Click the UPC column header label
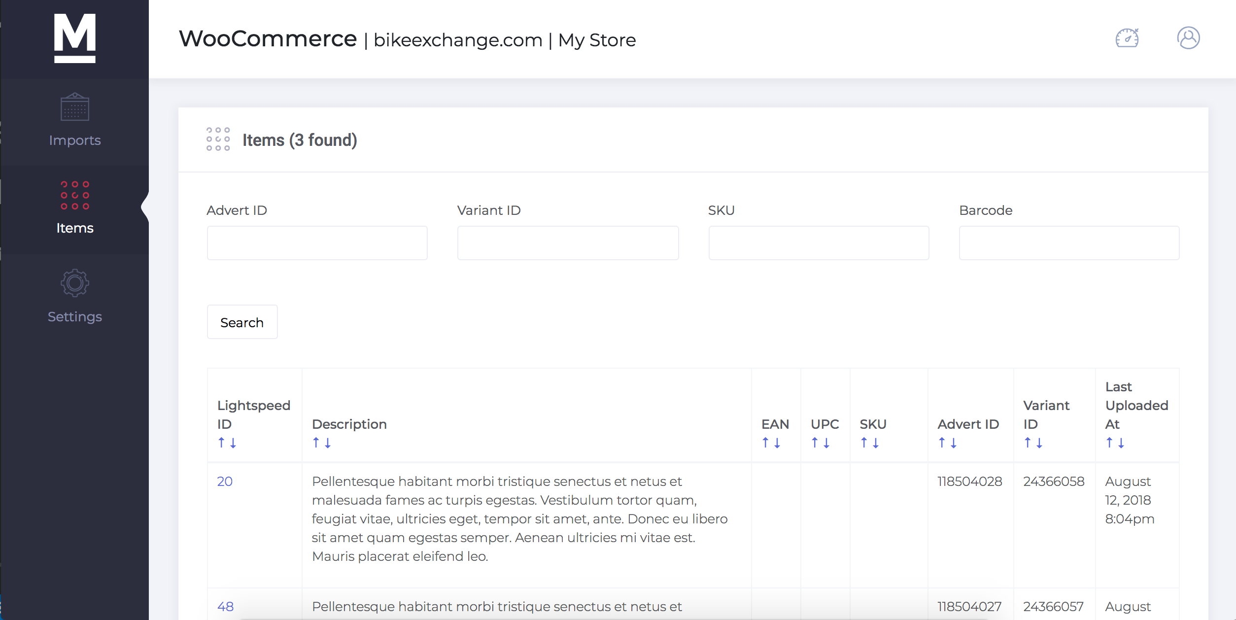The image size is (1236, 620). (x=825, y=424)
